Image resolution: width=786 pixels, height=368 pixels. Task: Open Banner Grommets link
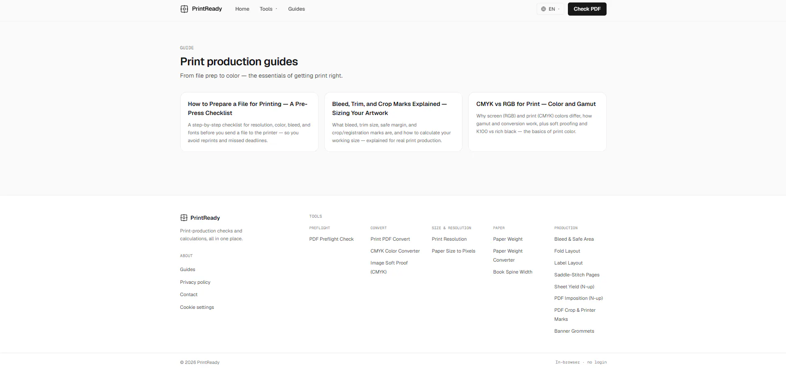pos(574,331)
